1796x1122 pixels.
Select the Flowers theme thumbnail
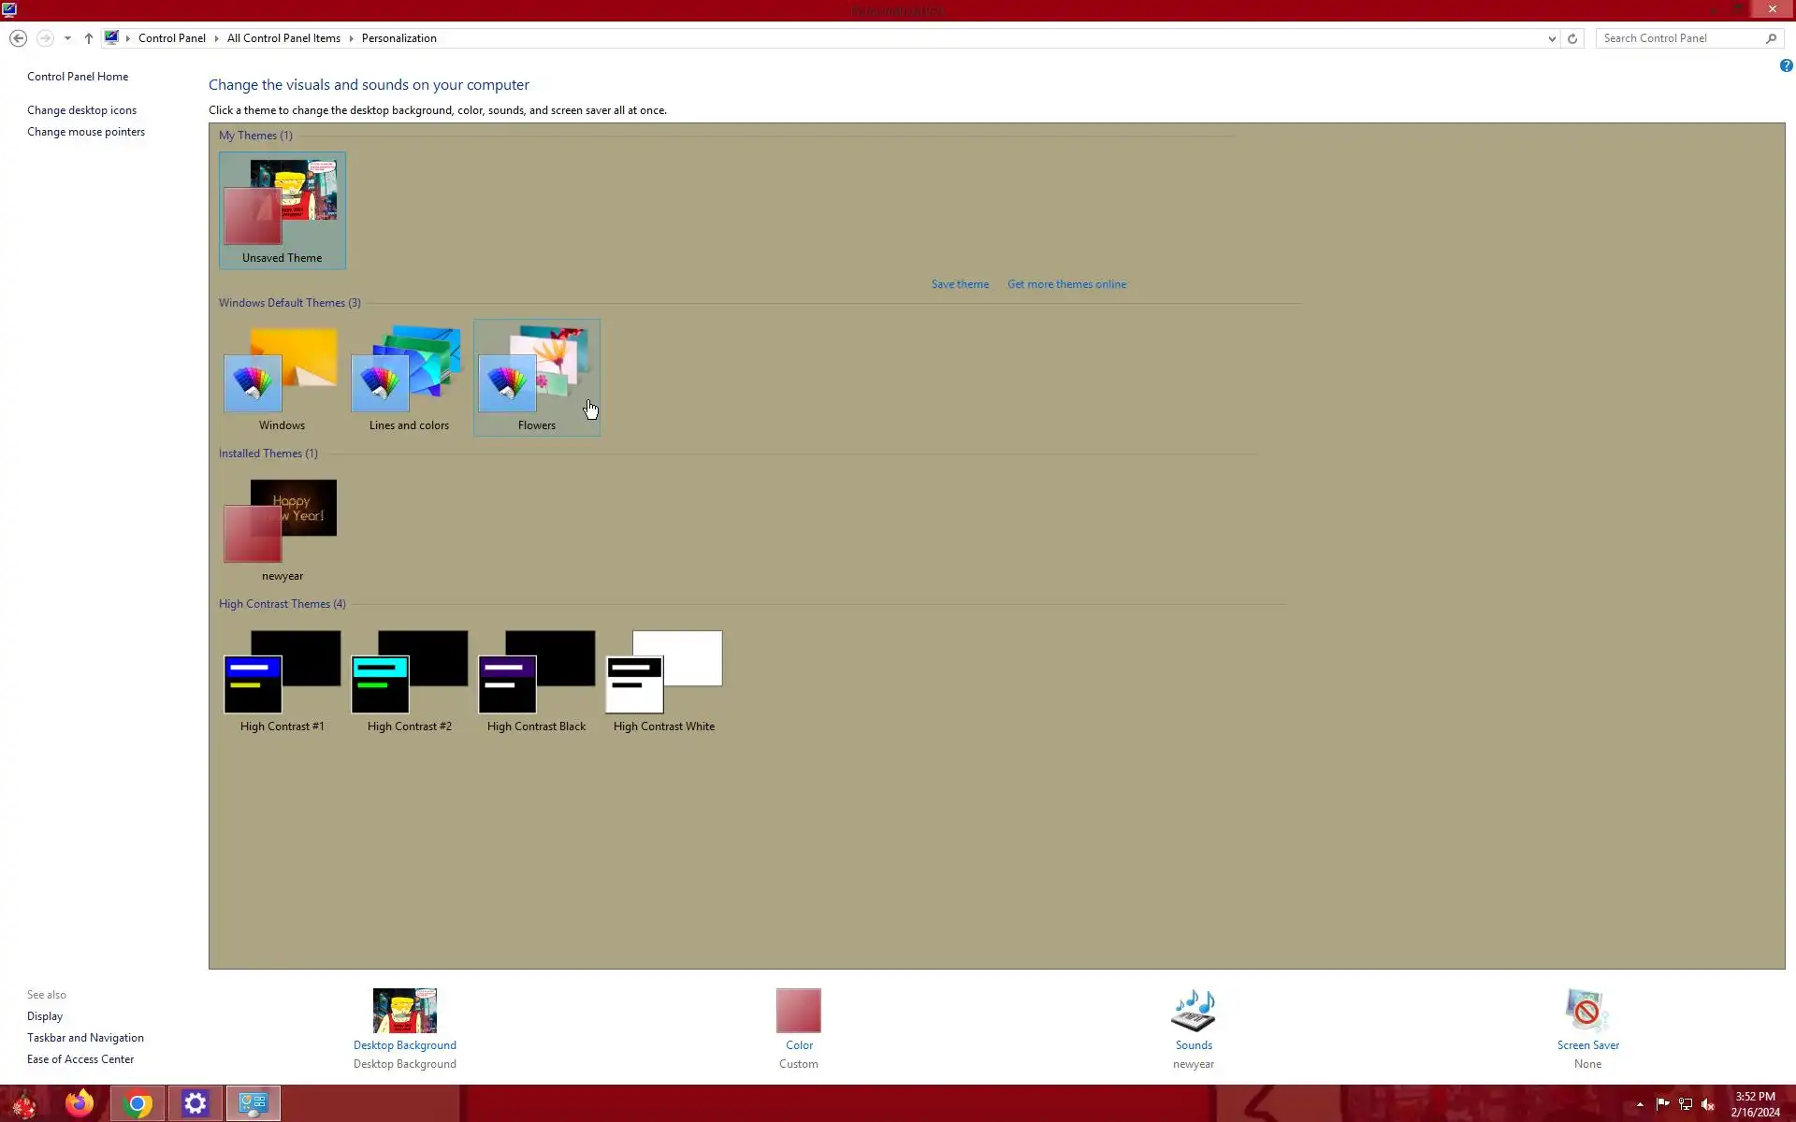tap(536, 372)
